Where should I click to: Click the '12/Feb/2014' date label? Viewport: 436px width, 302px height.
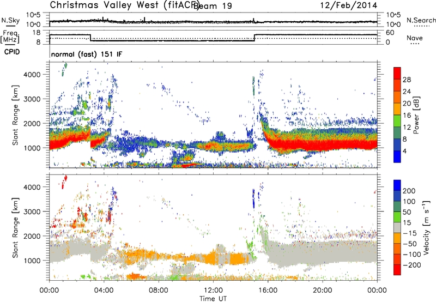[349, 5]
